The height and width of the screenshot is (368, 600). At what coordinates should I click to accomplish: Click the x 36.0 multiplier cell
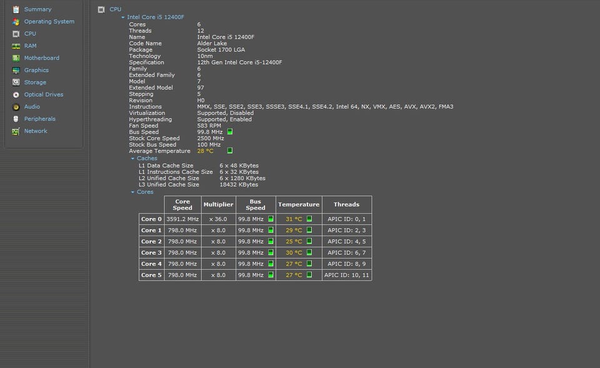tap(219, 219)
